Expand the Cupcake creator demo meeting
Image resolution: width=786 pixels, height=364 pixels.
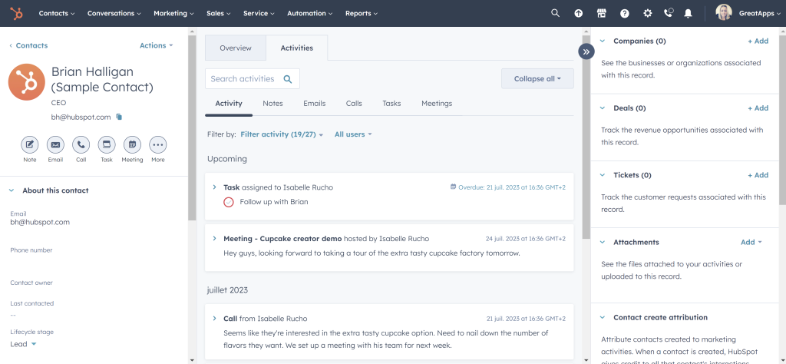click(x=215, y=239)
